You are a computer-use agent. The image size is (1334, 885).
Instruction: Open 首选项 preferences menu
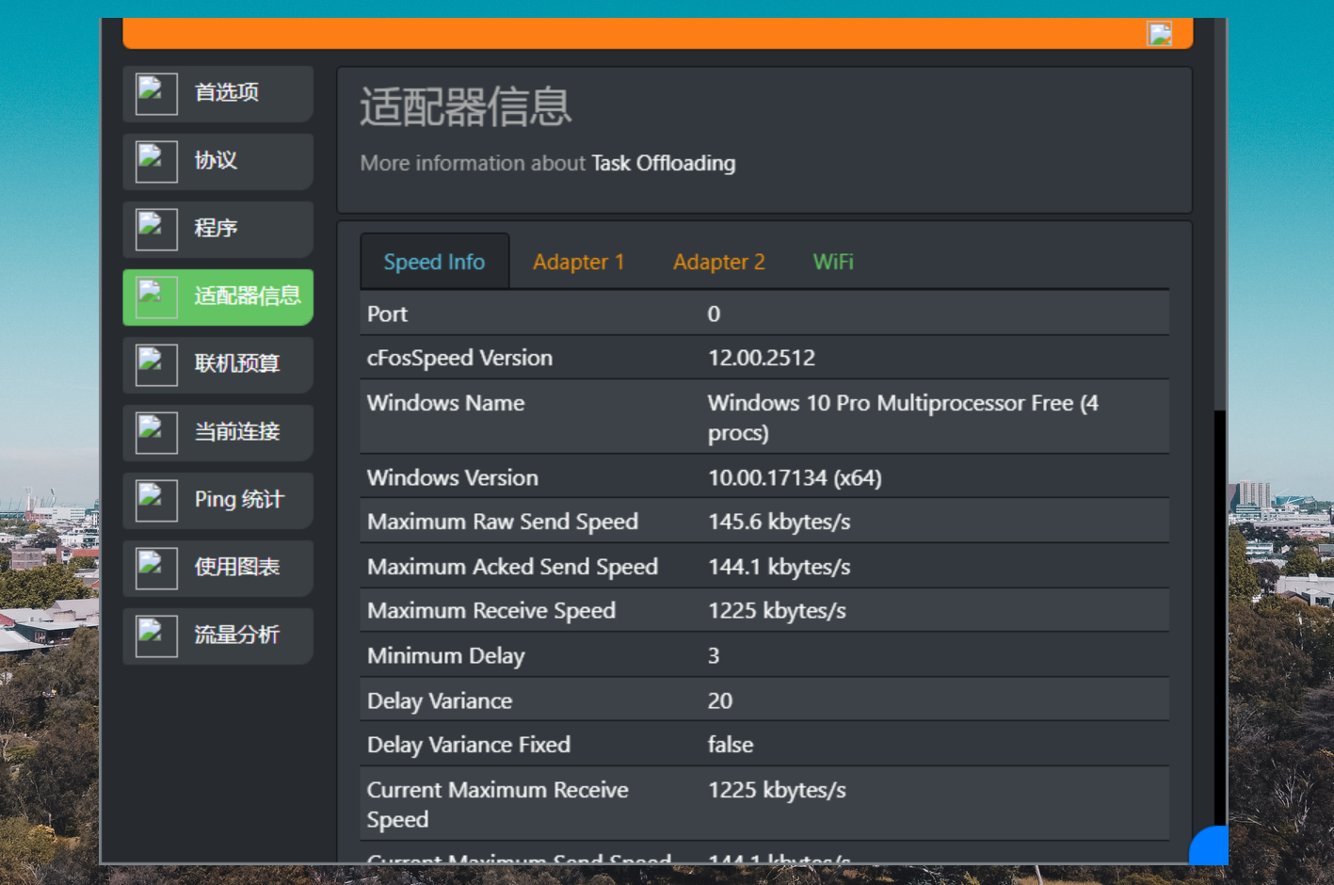pos(217,94)
